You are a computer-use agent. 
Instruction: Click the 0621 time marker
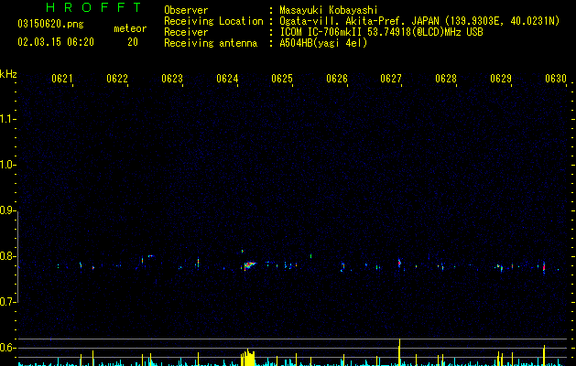(x=62, y=79)
